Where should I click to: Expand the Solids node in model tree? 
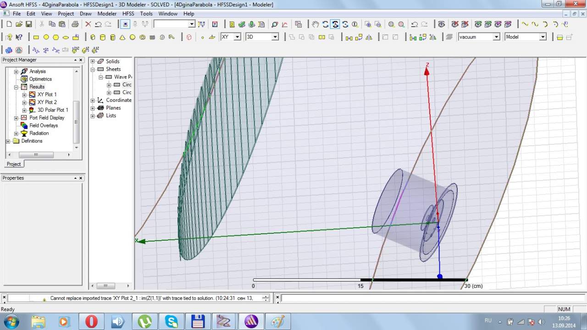point(93,61)
